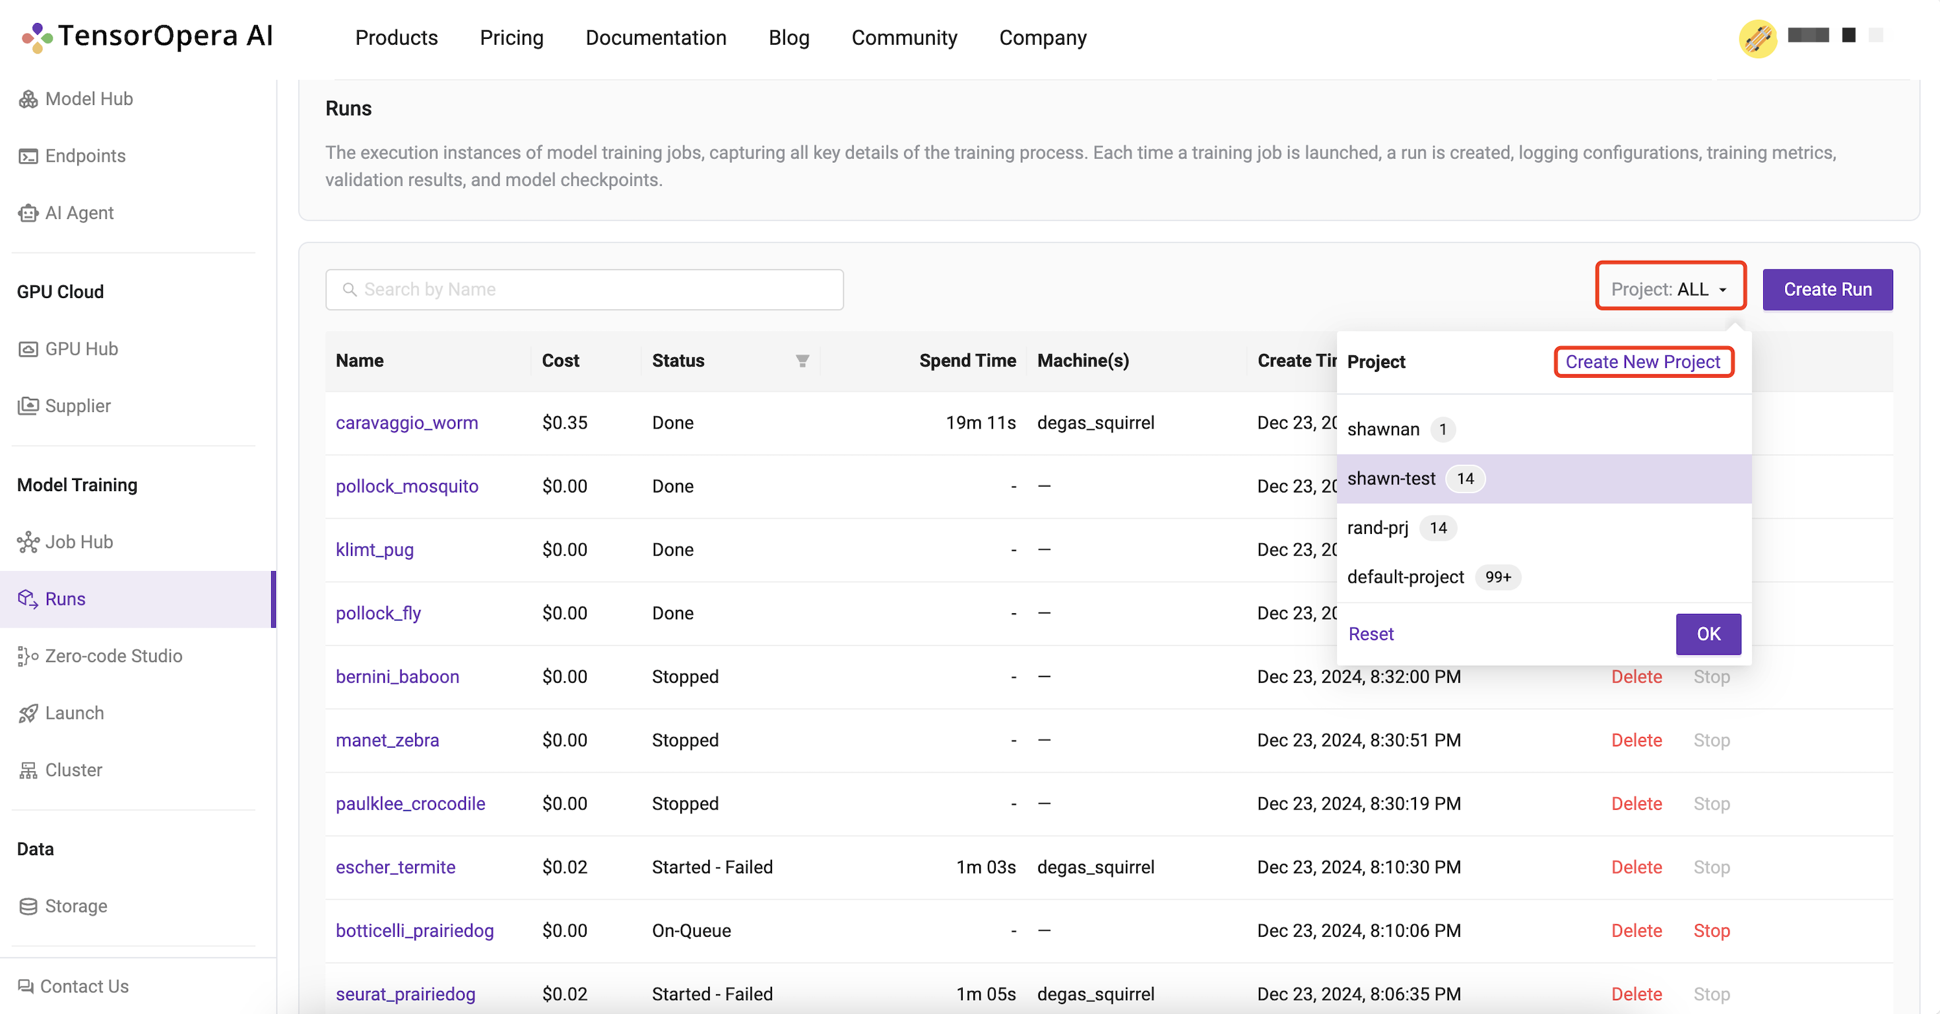Delete the bernini_baboon run
This screenshot has width=1940, height=1014.
click(x=1636, y=676)
